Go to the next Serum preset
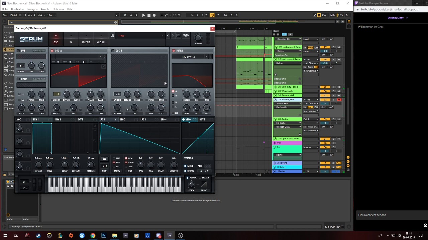The image size is (428, 240). [173, 35]
